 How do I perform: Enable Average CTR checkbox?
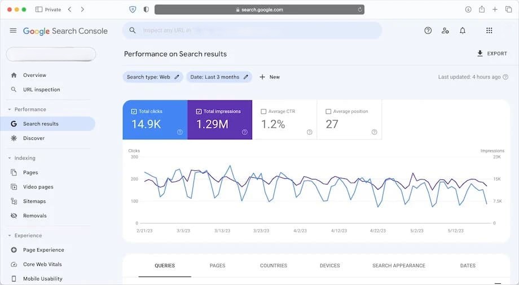(263, 112)
